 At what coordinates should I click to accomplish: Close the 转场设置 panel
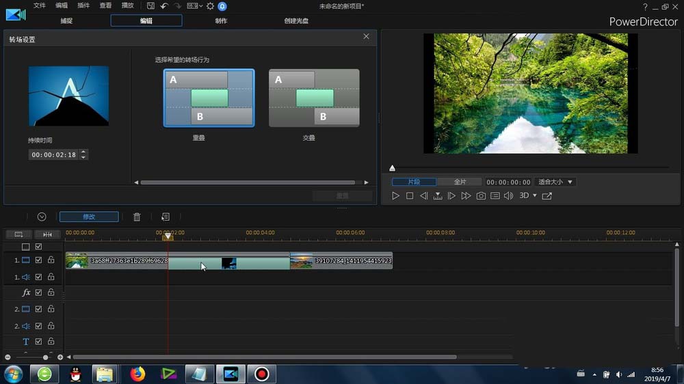pos(366,37)
